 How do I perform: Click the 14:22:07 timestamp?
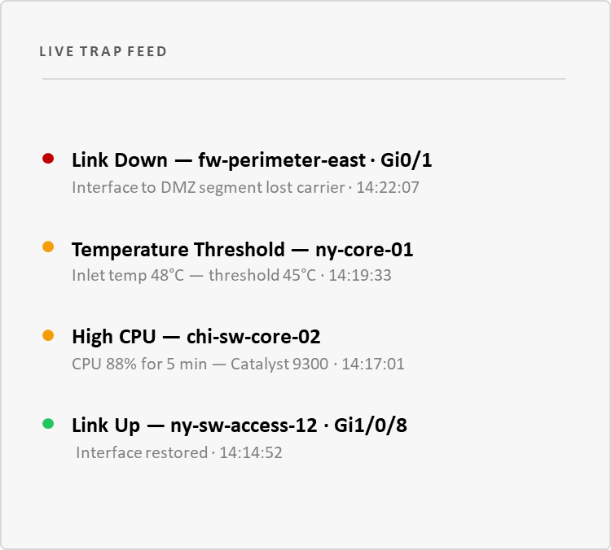388,187
